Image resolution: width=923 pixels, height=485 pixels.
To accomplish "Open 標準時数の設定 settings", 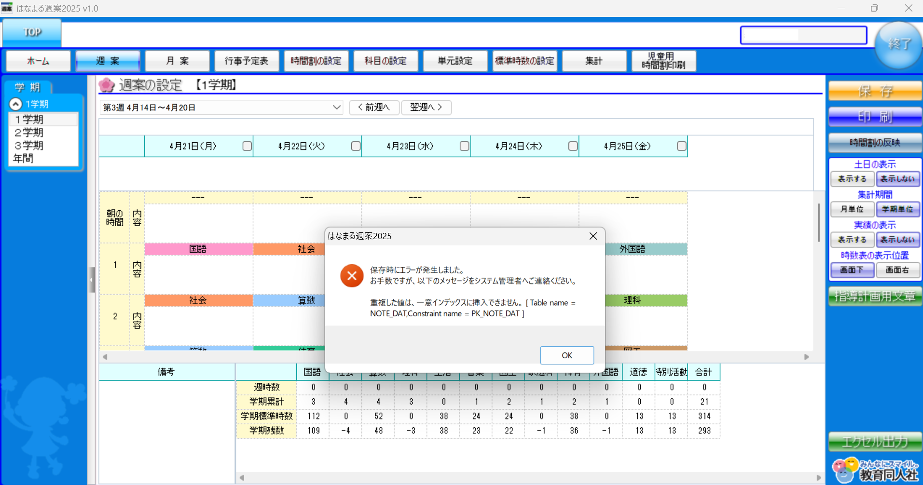I will (524, 61).
